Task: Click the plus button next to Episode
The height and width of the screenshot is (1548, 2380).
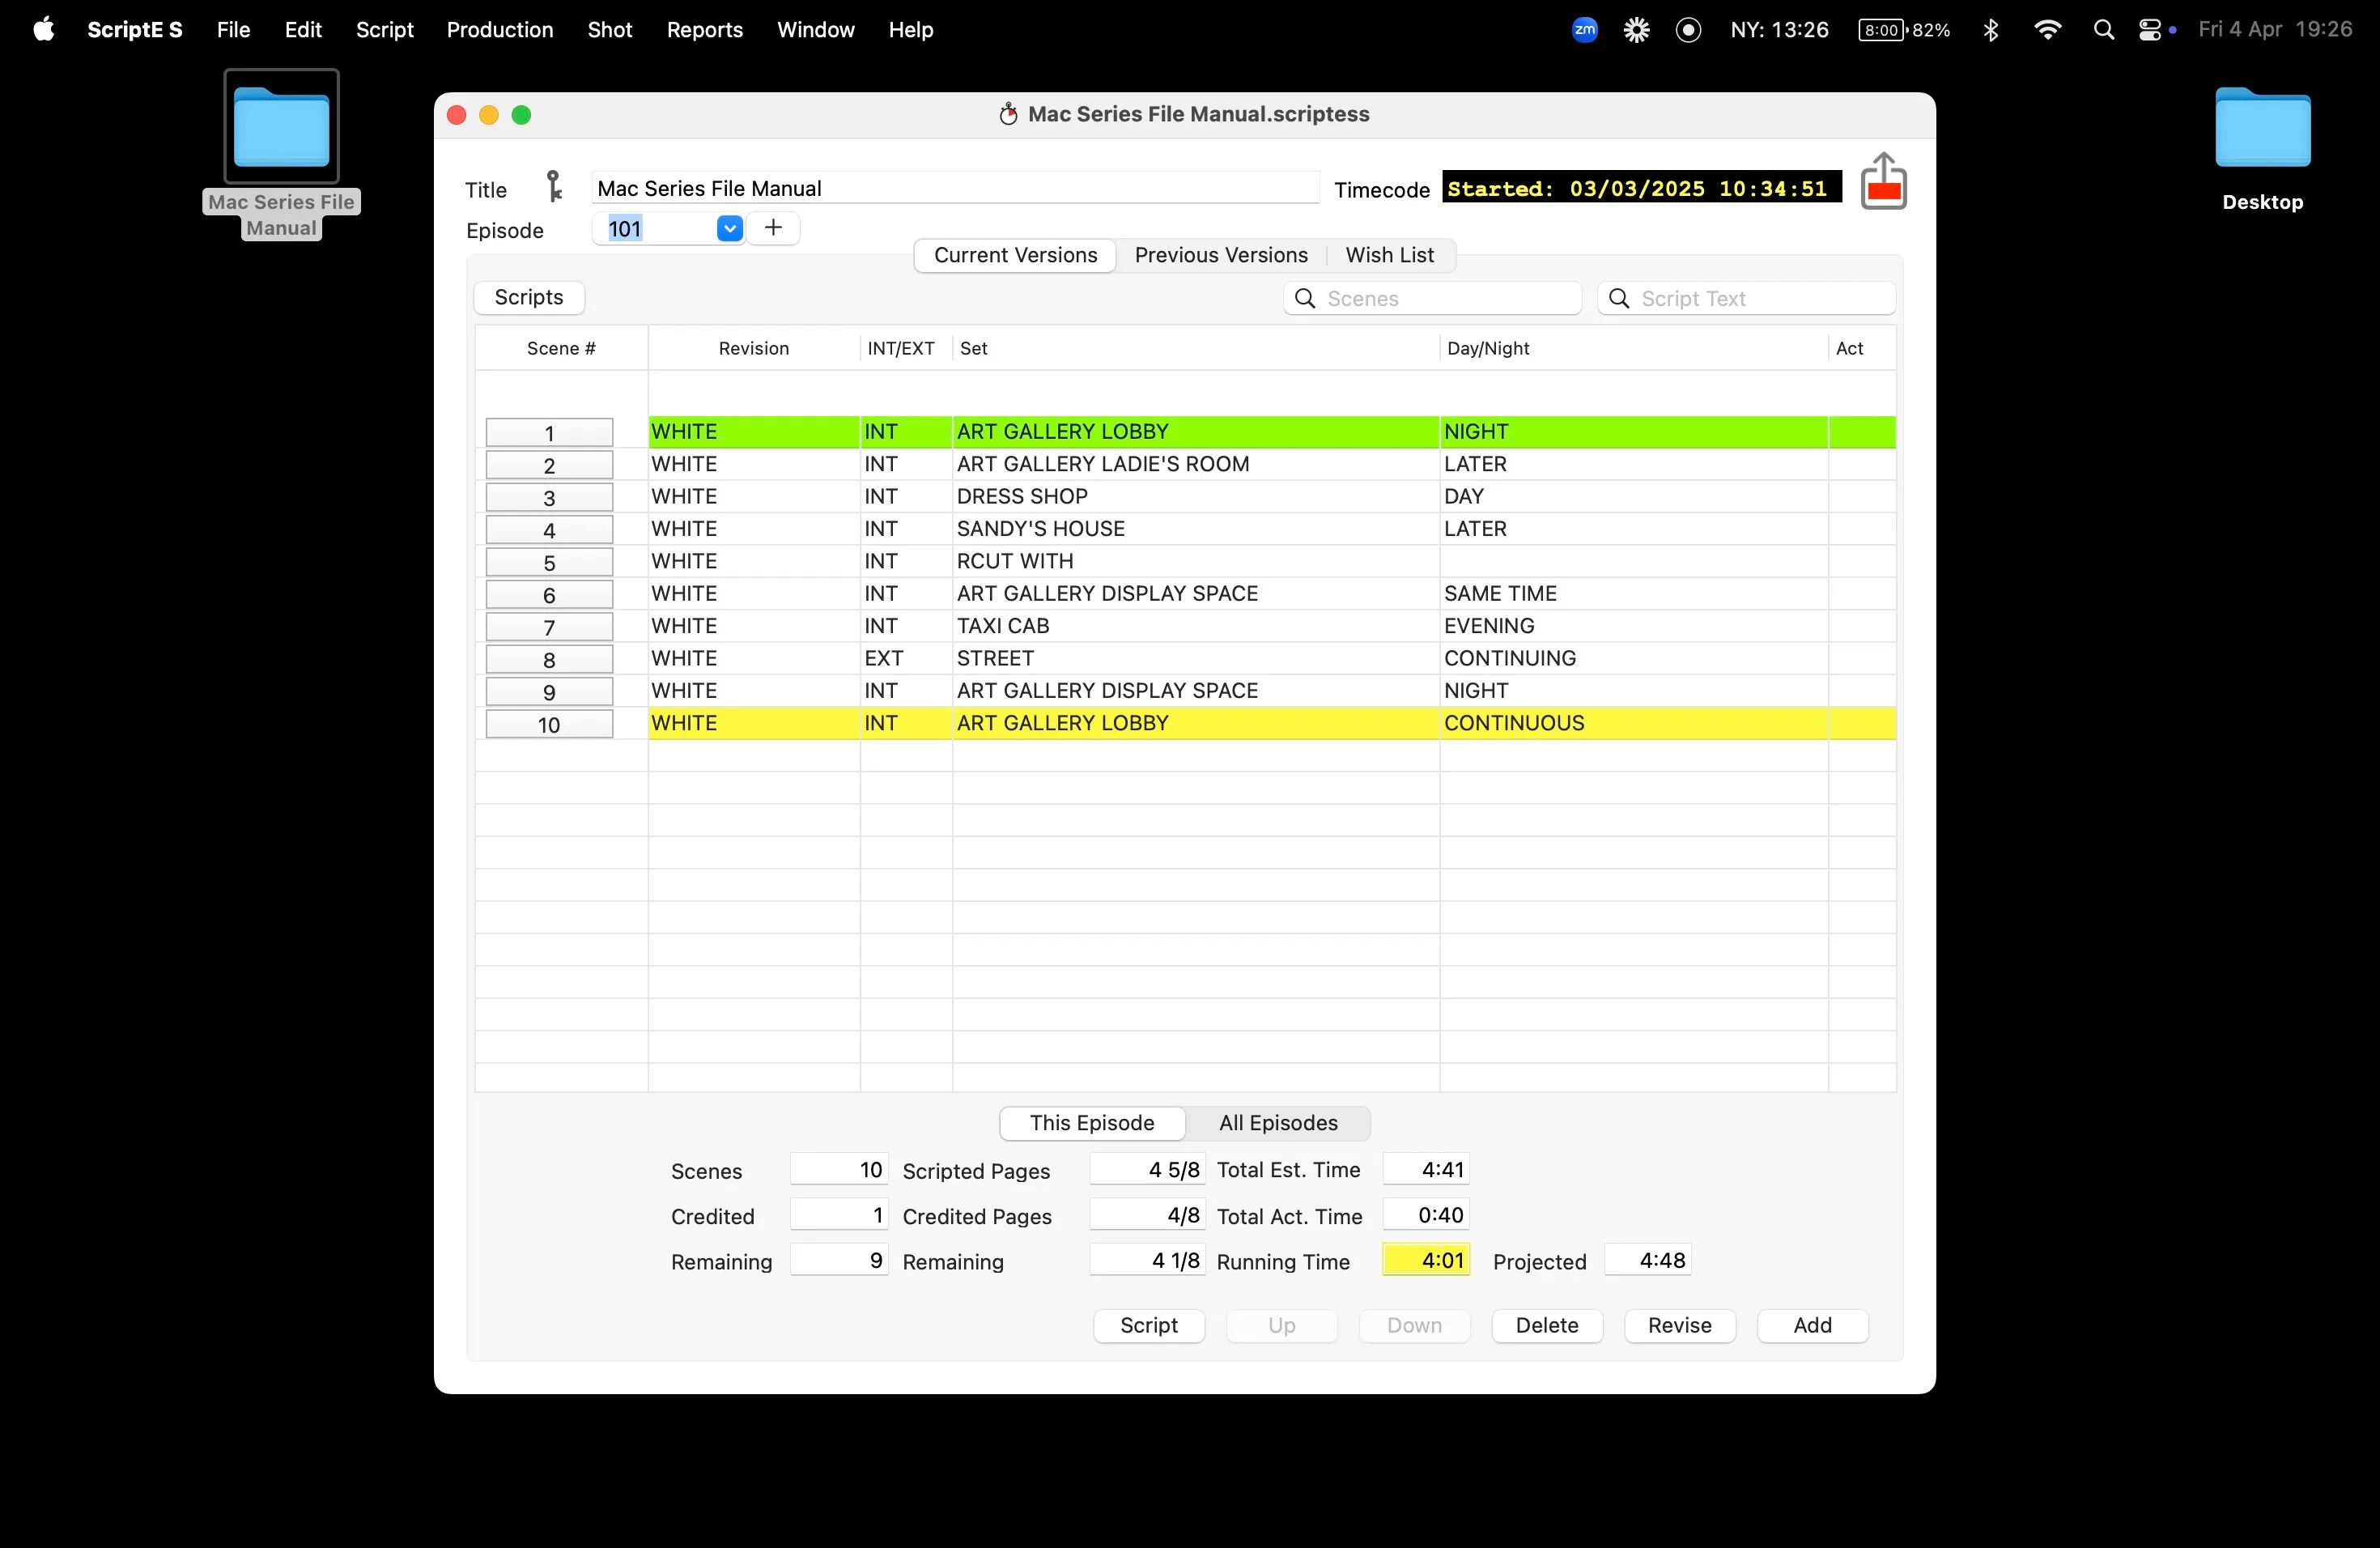Action: point(773,228)
